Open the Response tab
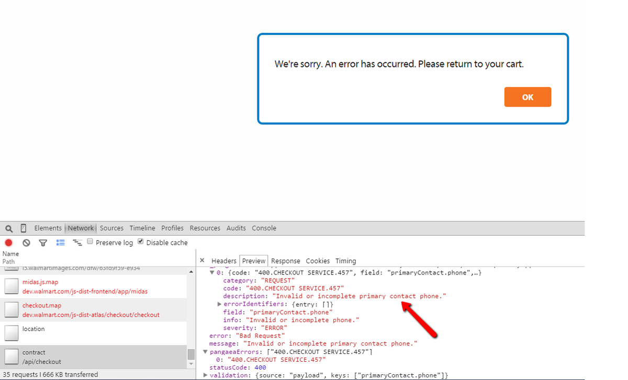This screenshot has width=628, height=380. click(286, 260)
